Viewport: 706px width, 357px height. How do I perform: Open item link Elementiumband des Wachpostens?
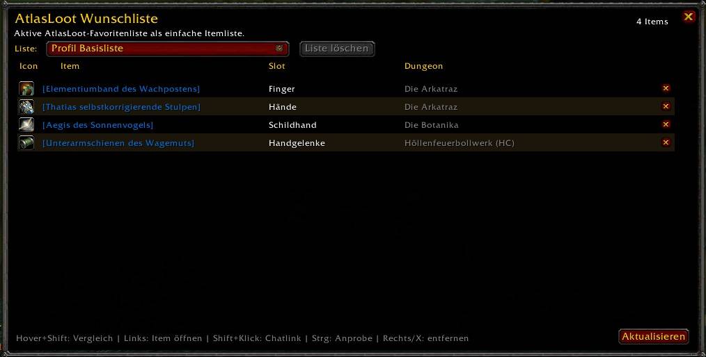[121, 89]
